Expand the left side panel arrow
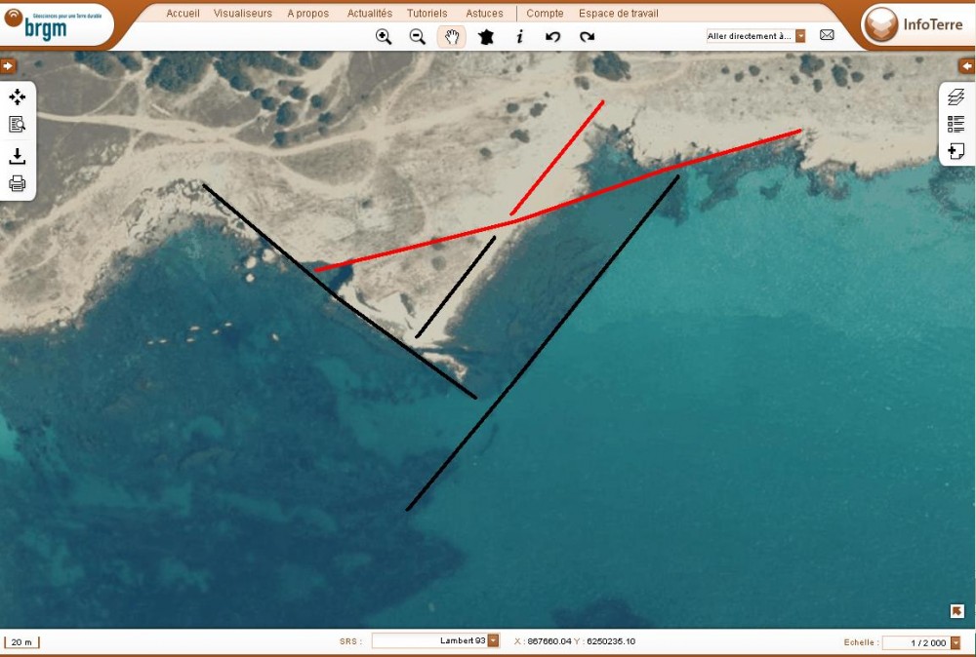This screenshot has width=976, height=657. (x=8, y=65)
